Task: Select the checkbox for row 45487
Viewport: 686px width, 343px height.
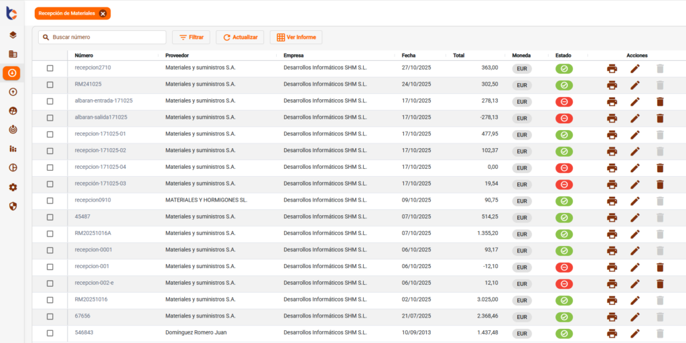Action: [50, 217]
